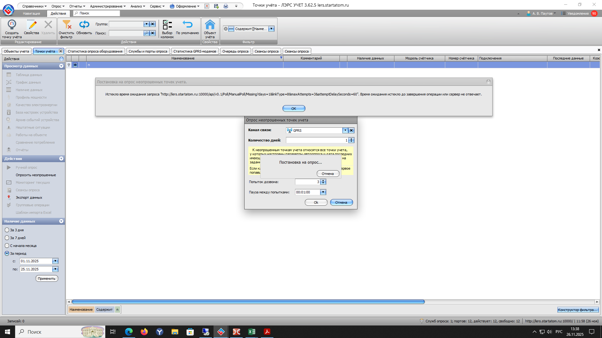This screenshot has width=602, height=338.
Task: Switch to Очередь опроса tab
Action: (x=235, y=51)
